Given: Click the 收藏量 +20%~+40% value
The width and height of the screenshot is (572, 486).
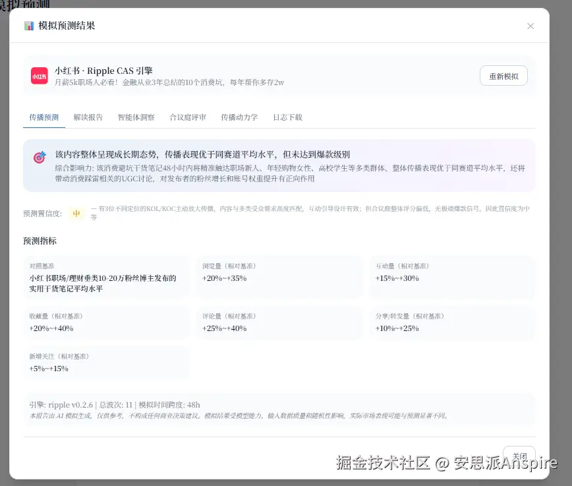Looking at the screenshot, I should [51, 328].
